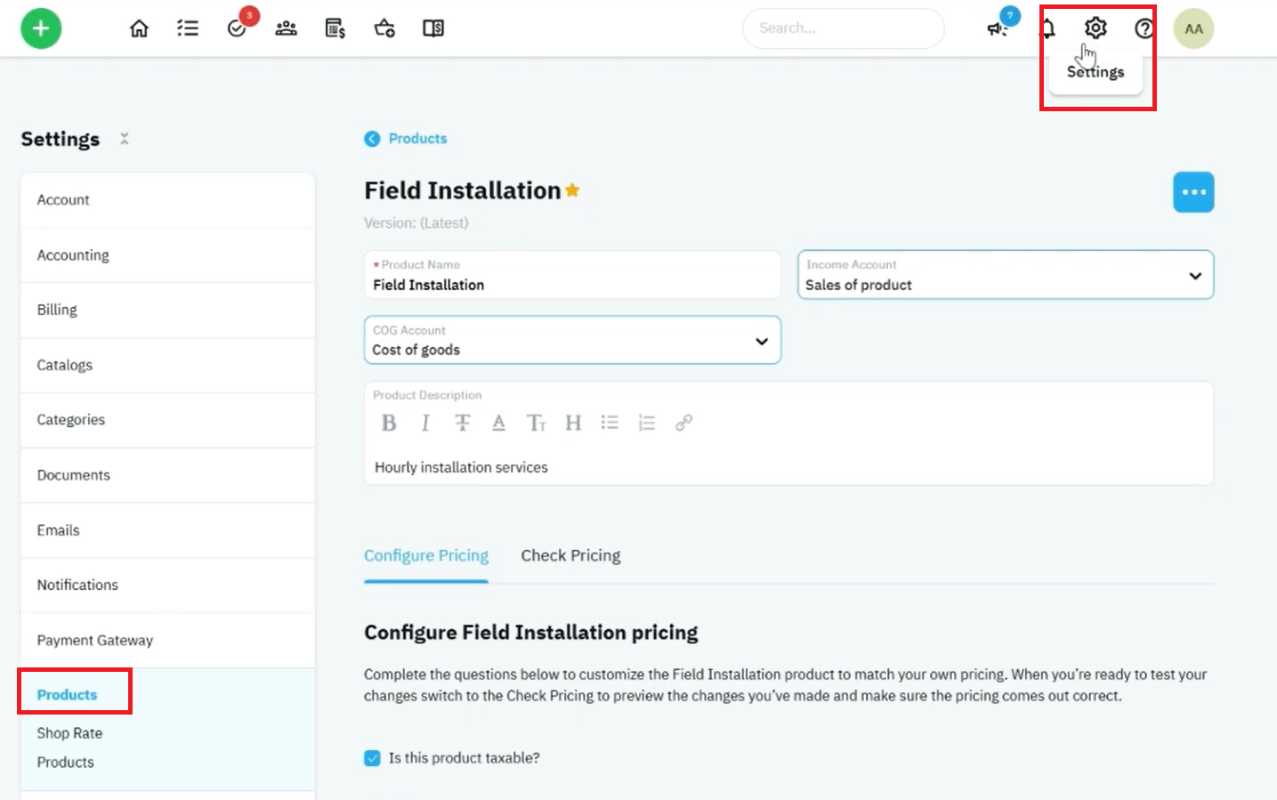Image resolution: width=1277 pixels, height=800 pixels.
Task: Open the blue three-dots more actions button
Action: point(1193,192)
